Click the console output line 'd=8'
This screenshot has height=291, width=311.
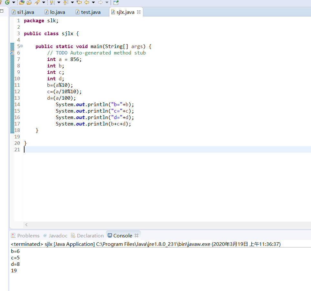tap(15, 264)
